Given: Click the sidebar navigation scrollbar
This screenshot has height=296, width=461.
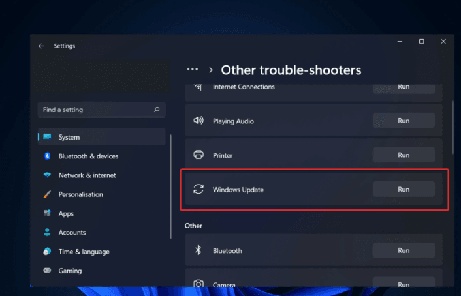Looking at the screenshot, I should (x=171, y=186).
